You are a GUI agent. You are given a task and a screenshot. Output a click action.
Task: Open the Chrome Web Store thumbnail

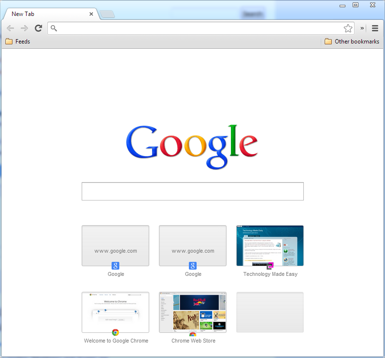(x=192, y=312)
